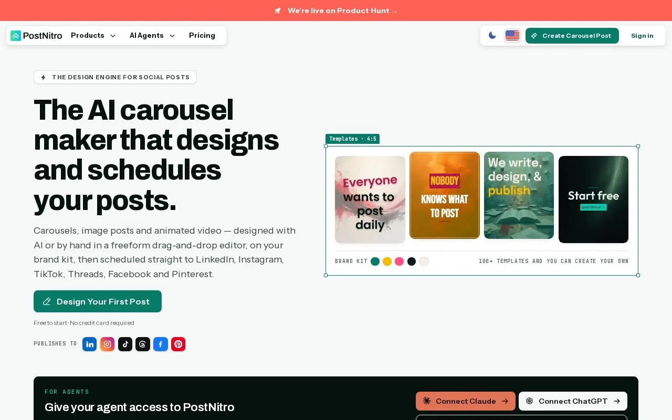Viewport: 672px width, 420px height.
Task: Expand the Products dropdown menu
Action: [x=93, y=36]
